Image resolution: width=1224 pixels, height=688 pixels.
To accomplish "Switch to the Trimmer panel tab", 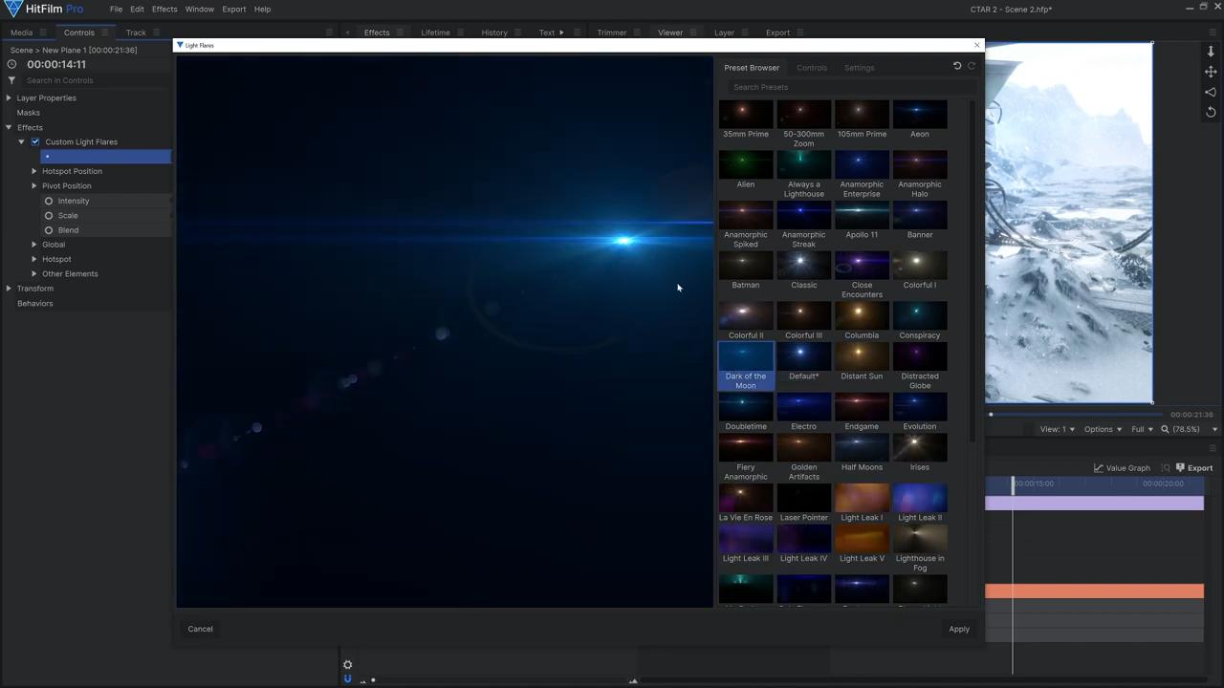I will pos(612,32).
